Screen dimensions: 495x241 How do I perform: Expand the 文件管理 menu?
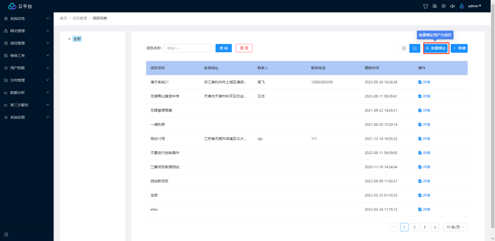tap(27, 80)
